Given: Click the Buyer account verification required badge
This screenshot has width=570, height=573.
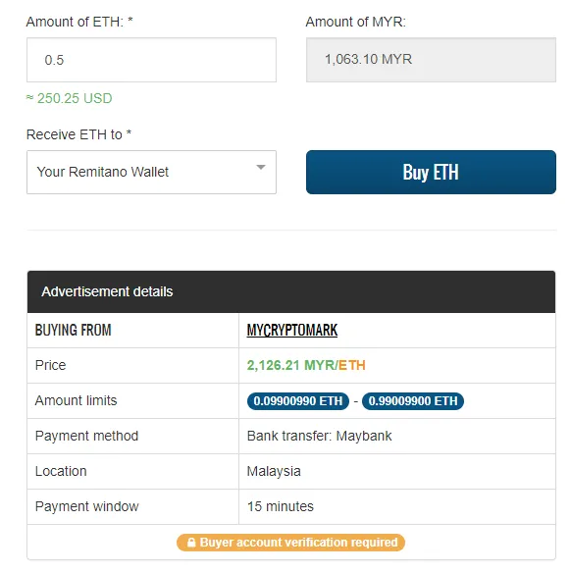Looking at the screenshot, I should pos(290,543).
